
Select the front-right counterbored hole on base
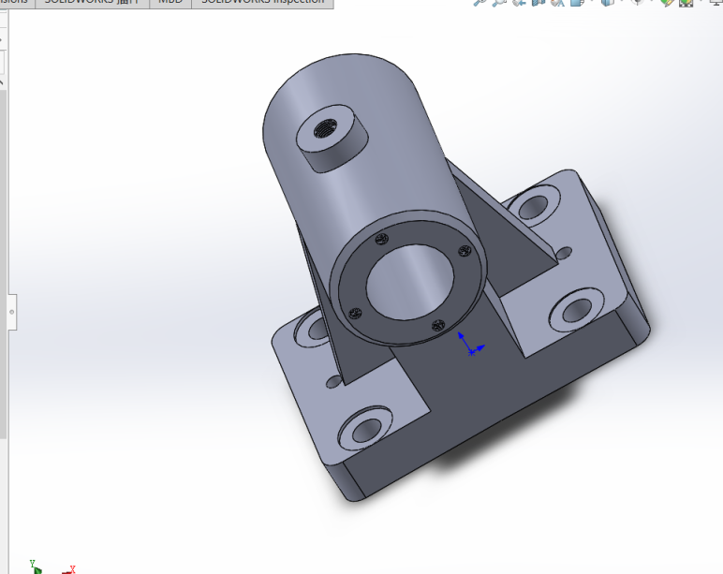(576, 310)
